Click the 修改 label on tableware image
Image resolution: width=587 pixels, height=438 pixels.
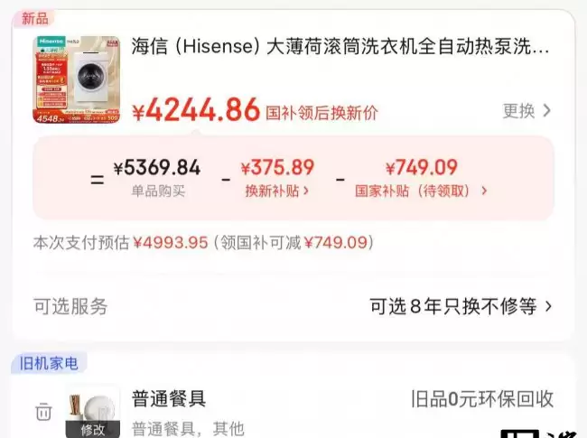[92, 430]
